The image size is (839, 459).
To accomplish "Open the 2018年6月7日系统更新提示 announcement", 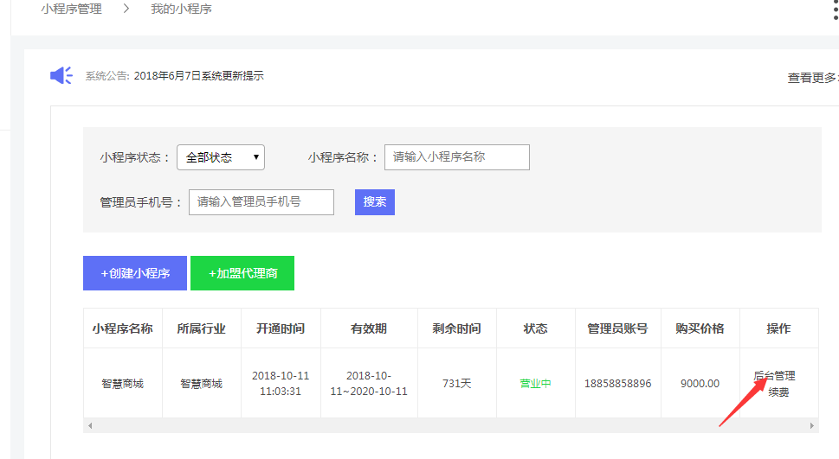I will (198, 76).
